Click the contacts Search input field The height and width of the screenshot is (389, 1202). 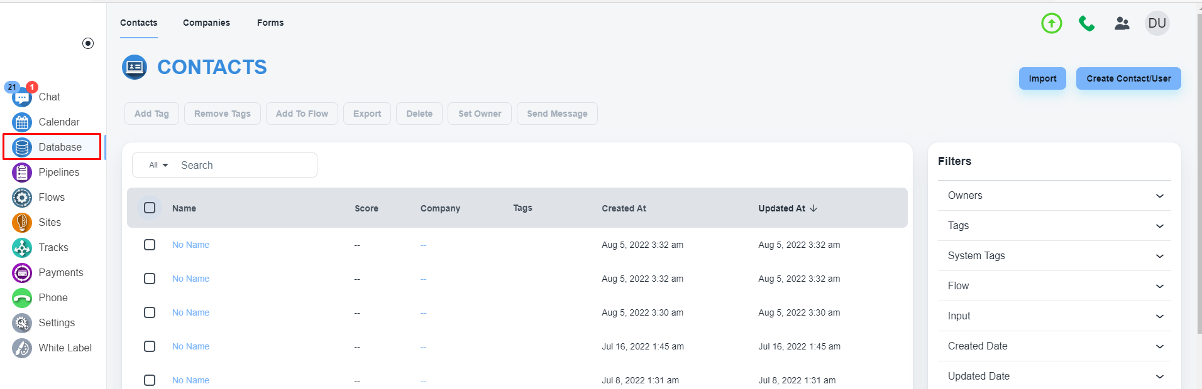244,165
